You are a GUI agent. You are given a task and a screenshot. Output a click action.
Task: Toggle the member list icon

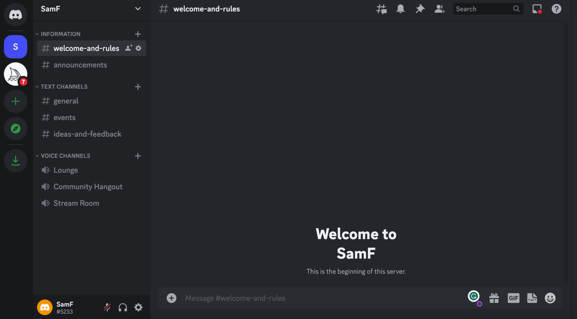point(439,9)
